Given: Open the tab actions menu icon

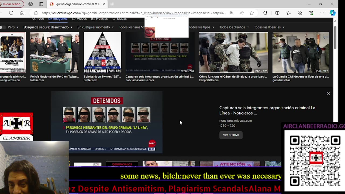Looking at the screenshot, I should pos(41,4).
